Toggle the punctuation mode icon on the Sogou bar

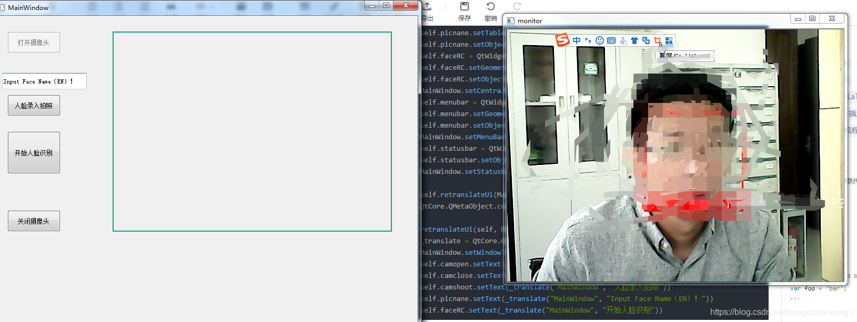pos(588,40)
